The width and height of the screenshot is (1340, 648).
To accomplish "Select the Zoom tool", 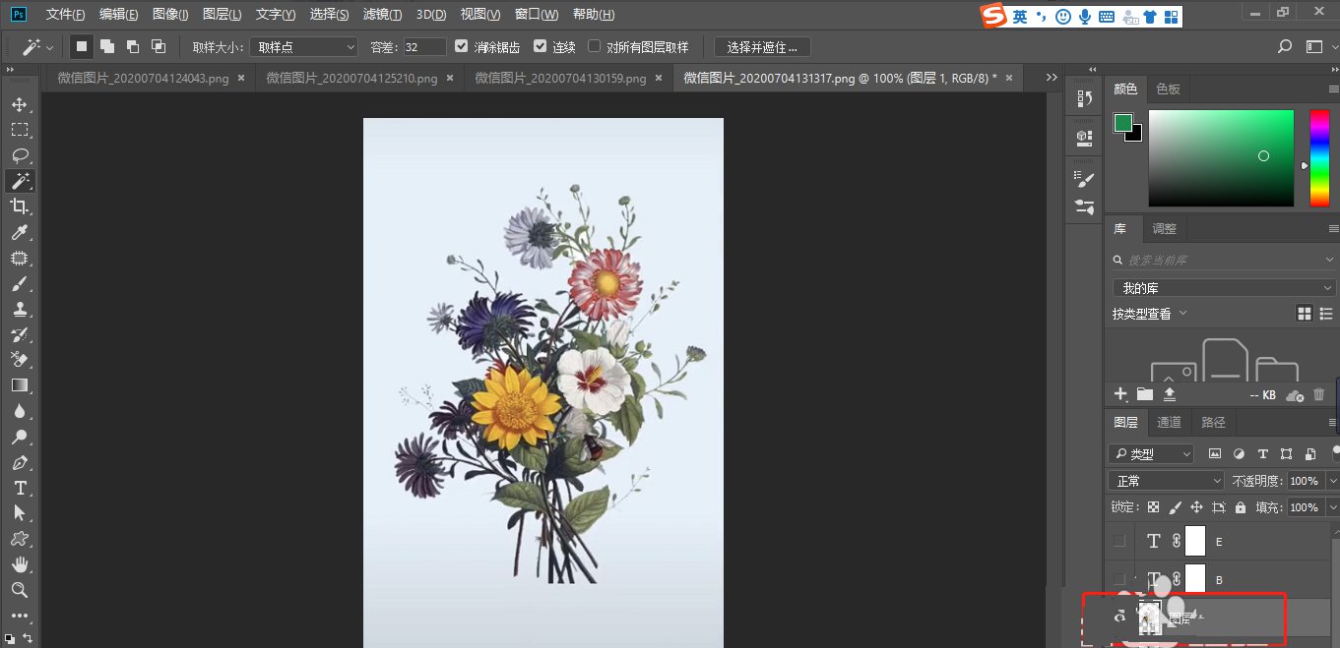I will coord(21,590).
